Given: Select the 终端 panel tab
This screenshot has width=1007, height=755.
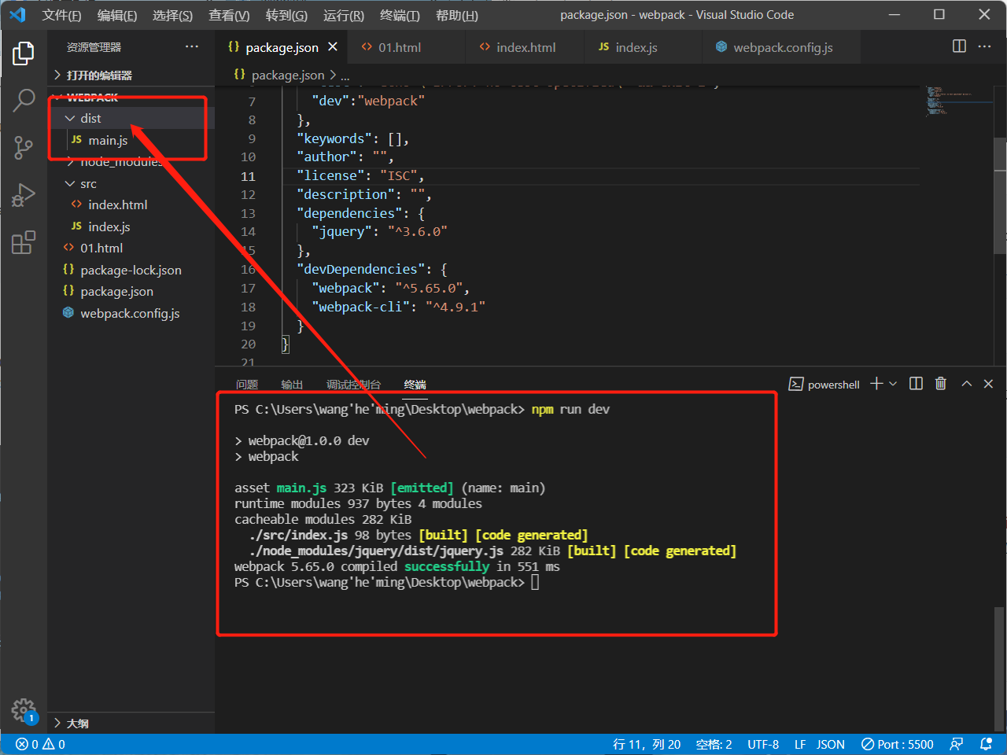Looking at the screenshot, I should click(x=415, y=385).
